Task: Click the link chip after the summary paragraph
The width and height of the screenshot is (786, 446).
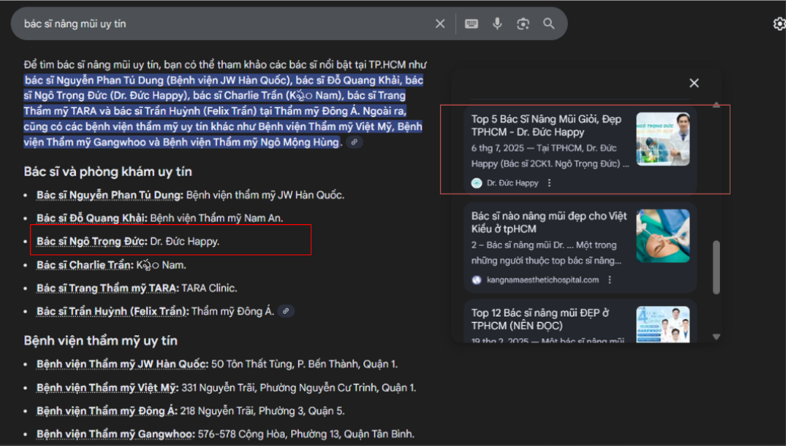Action: point(354,142)
